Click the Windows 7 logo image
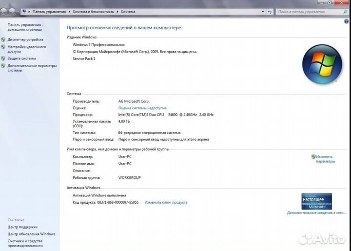351x251 pixels. (322, 64)
